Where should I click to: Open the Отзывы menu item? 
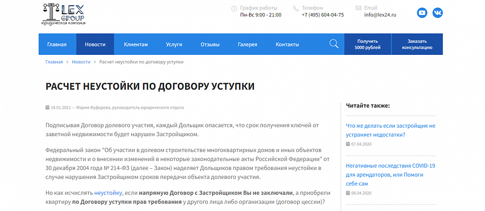tap(210, 44)
